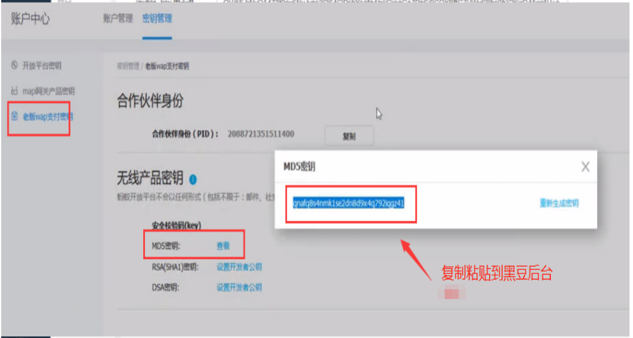Select 老版wap支付密钥 in the sidebar
633x338 pixels.
(48, 117)
